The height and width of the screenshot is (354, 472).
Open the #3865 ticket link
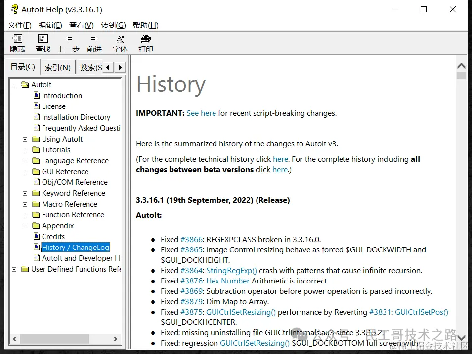(192, 249)
